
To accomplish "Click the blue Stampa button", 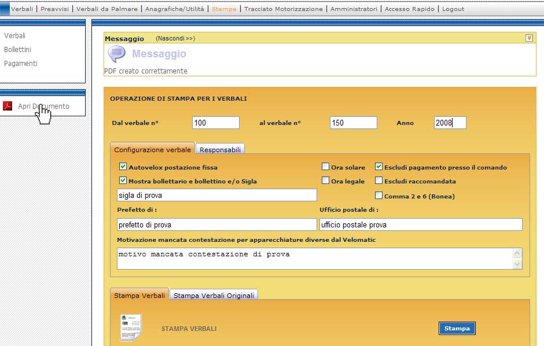I will click(x=457, y=328).
